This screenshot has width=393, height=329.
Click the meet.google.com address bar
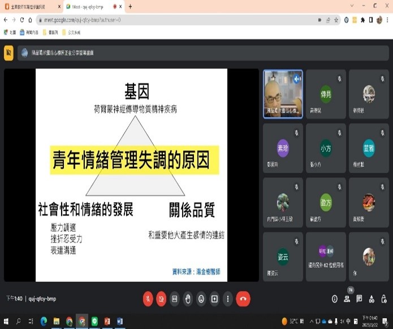(x=175, y=20)
